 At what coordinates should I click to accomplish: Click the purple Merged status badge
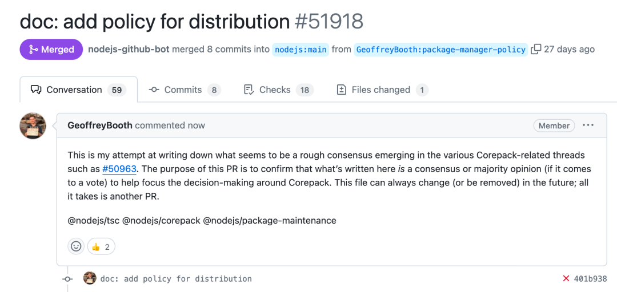coord(51,50)
